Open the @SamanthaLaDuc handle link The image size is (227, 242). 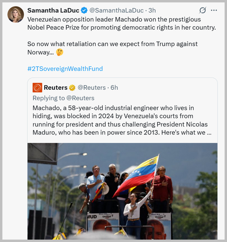click(117, 10)
